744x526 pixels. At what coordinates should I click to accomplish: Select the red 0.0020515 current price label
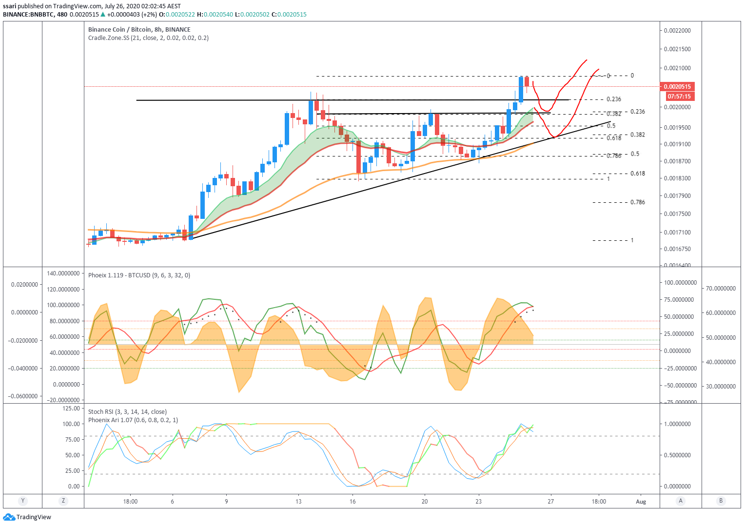click(677, 87)
